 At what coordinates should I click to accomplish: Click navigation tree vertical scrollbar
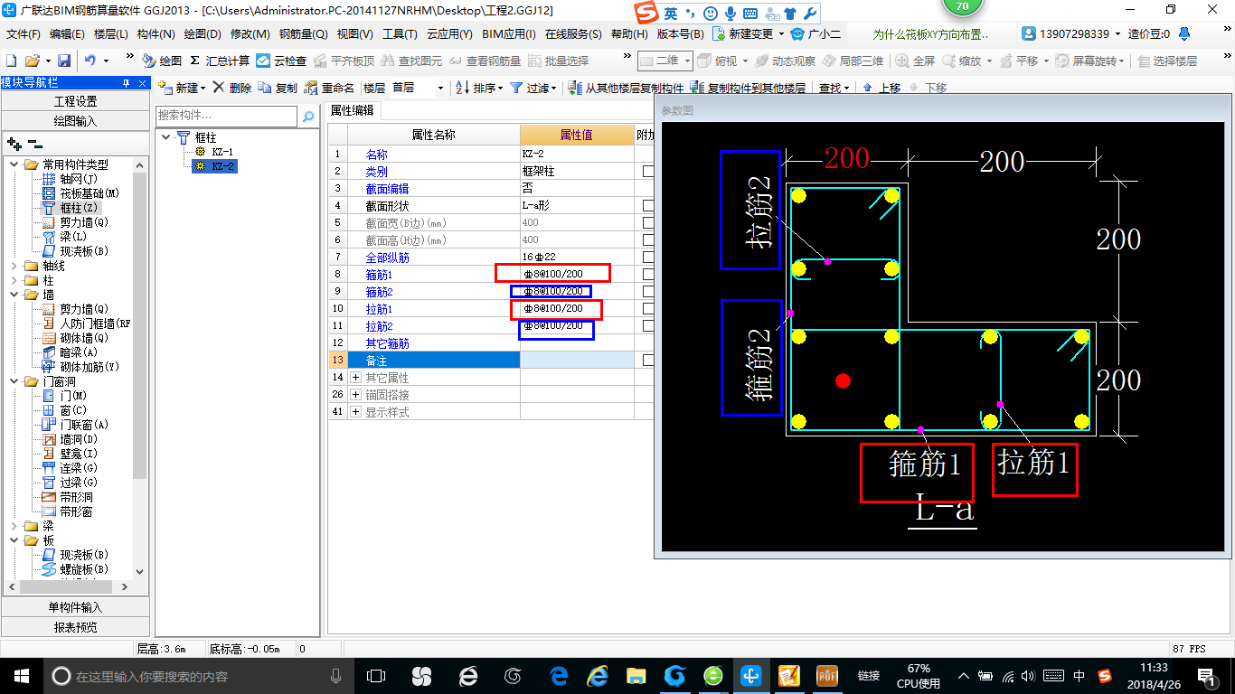pos(140,325)
